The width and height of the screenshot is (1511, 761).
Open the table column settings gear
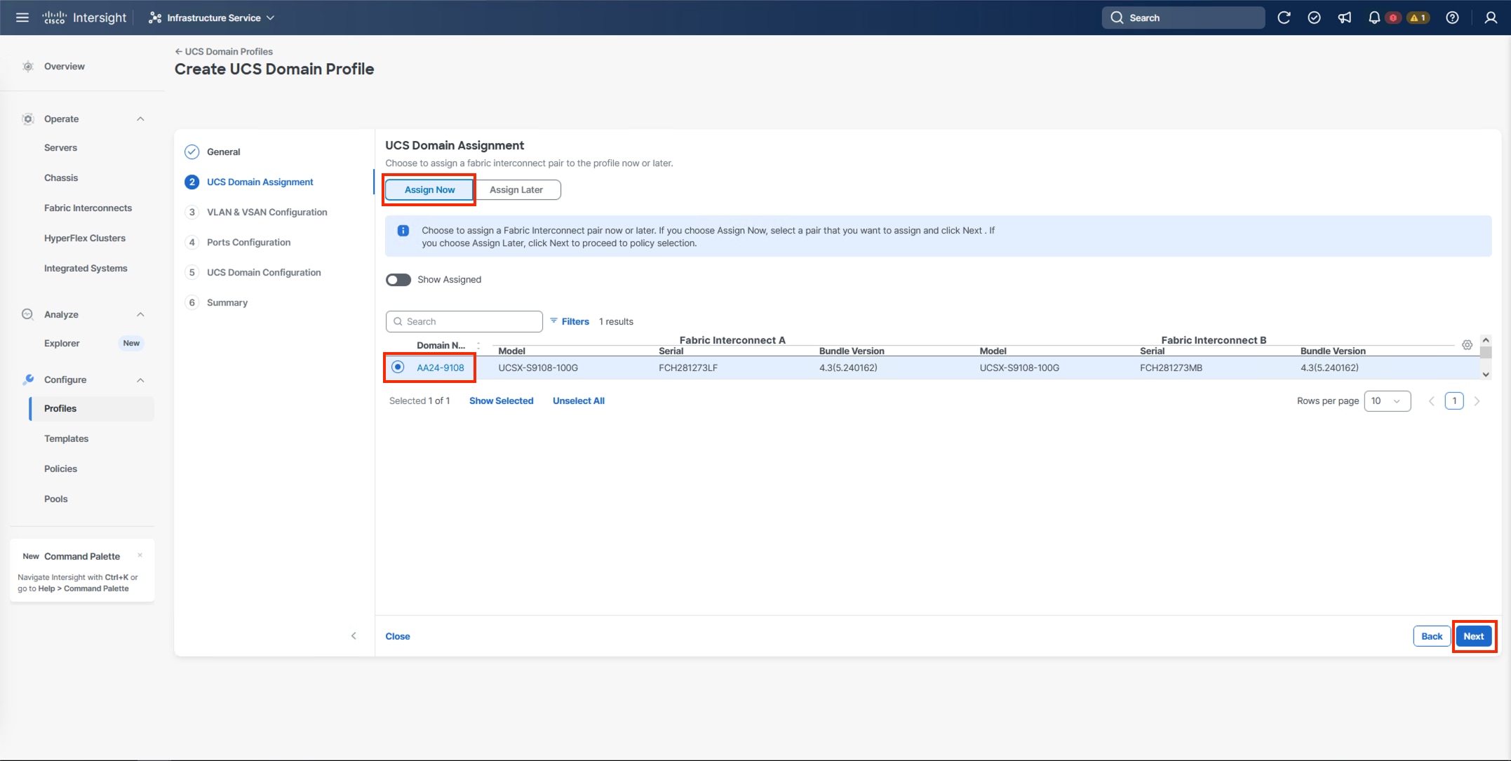click(1468, 345)
